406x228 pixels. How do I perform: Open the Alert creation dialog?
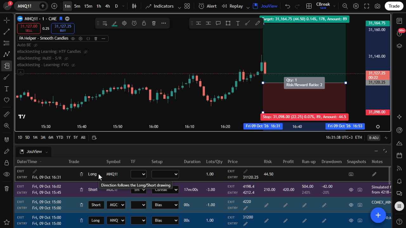(208, 6)
